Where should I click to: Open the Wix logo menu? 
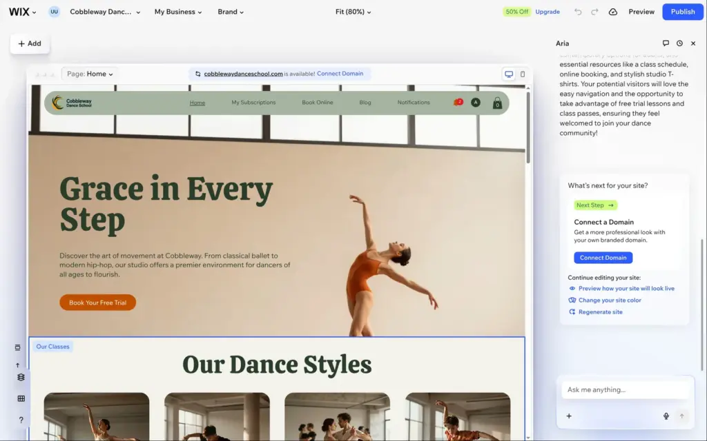22,12
